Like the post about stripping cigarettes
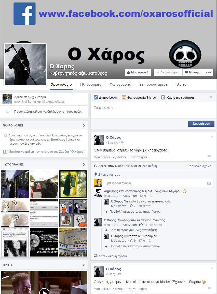The height and width of the screenshot is (294, 217). (x=102, y=157)
